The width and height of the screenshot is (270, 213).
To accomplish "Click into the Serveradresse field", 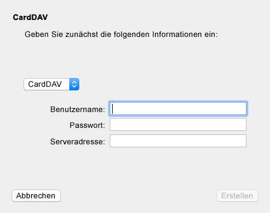I will (x=178, y=141).
